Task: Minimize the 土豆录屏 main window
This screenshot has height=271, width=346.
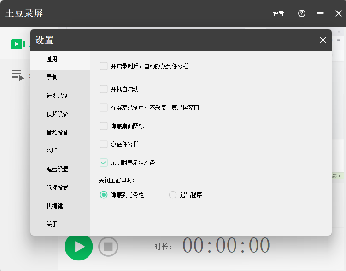Action: (320, 13)
